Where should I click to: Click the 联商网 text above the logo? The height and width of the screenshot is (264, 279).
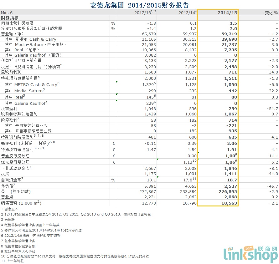267,249
